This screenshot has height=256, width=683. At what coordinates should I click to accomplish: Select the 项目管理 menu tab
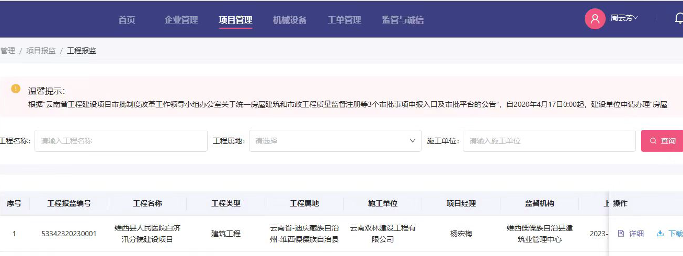click(x=235, y=20)
